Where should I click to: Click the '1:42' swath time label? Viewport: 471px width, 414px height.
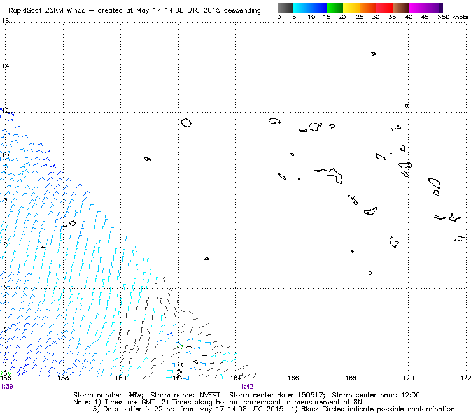click(247, 387)
